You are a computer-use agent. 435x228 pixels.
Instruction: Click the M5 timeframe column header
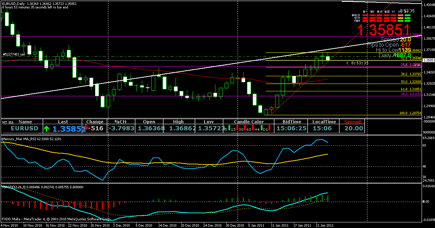click(x=372, y=12)
